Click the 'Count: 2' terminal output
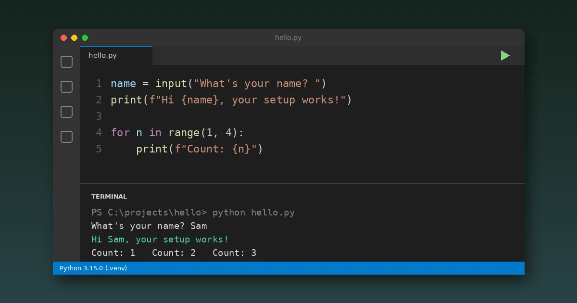This screenshot has height=303, width=577. coord(174,253)
